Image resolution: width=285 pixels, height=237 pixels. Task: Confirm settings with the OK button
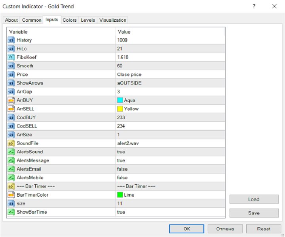[187, 229]
